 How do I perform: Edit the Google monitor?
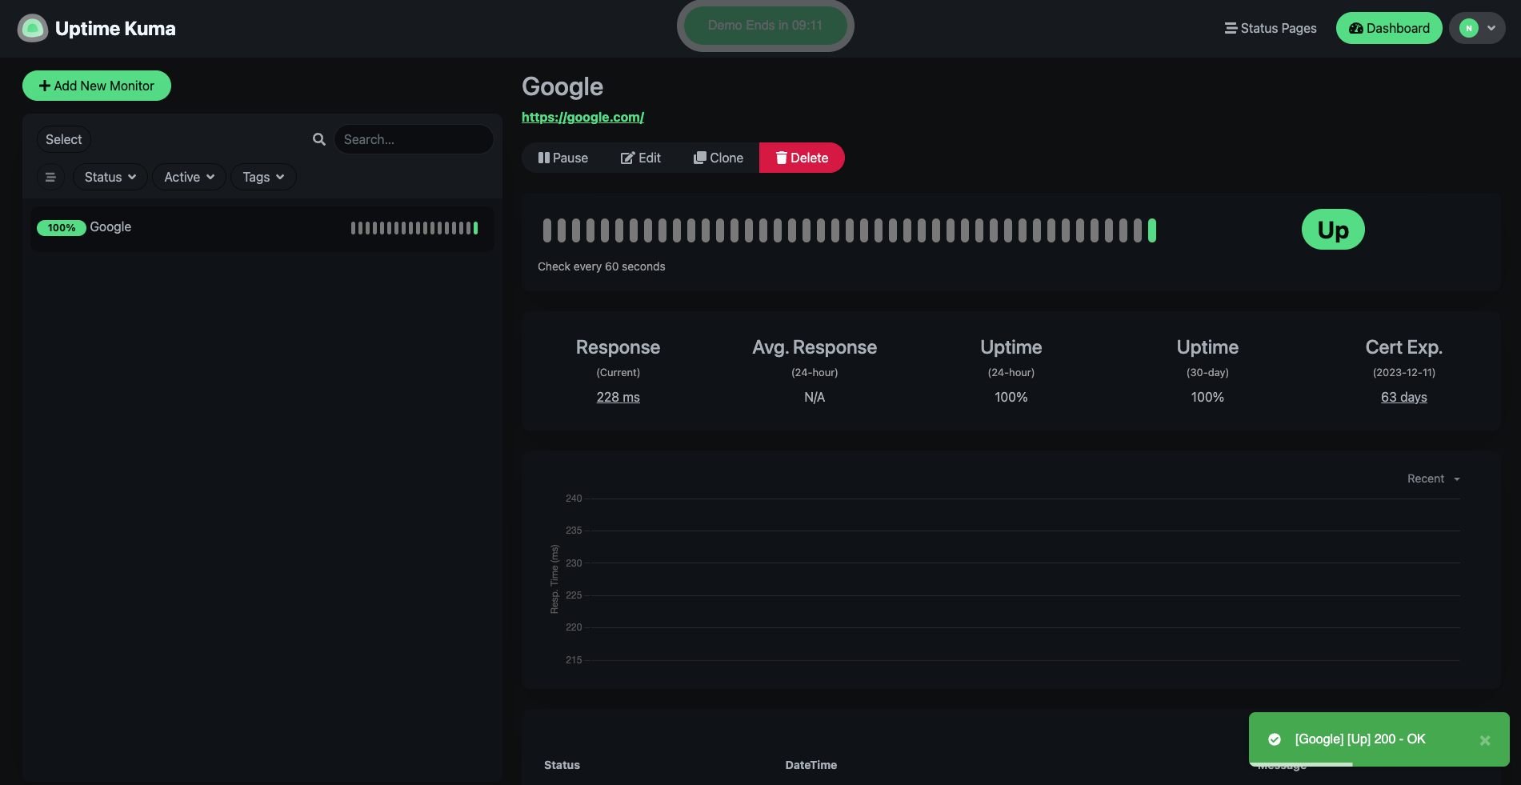[x=641, y=158]
